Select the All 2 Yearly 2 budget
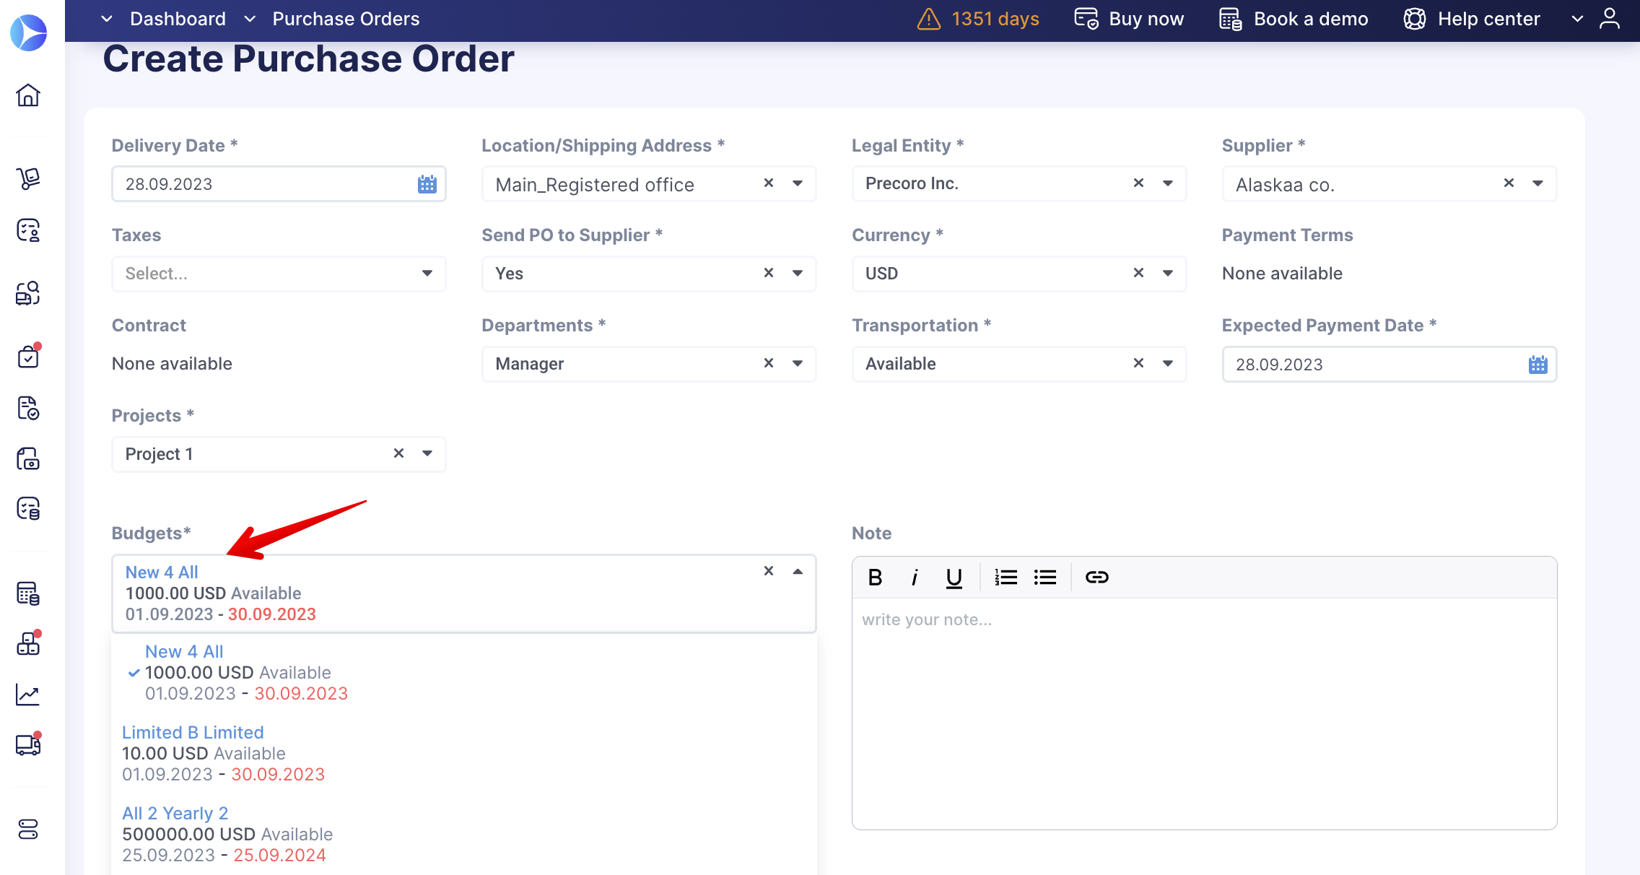The width and height of the screenshot is (1640, 875). pos(464,835)
